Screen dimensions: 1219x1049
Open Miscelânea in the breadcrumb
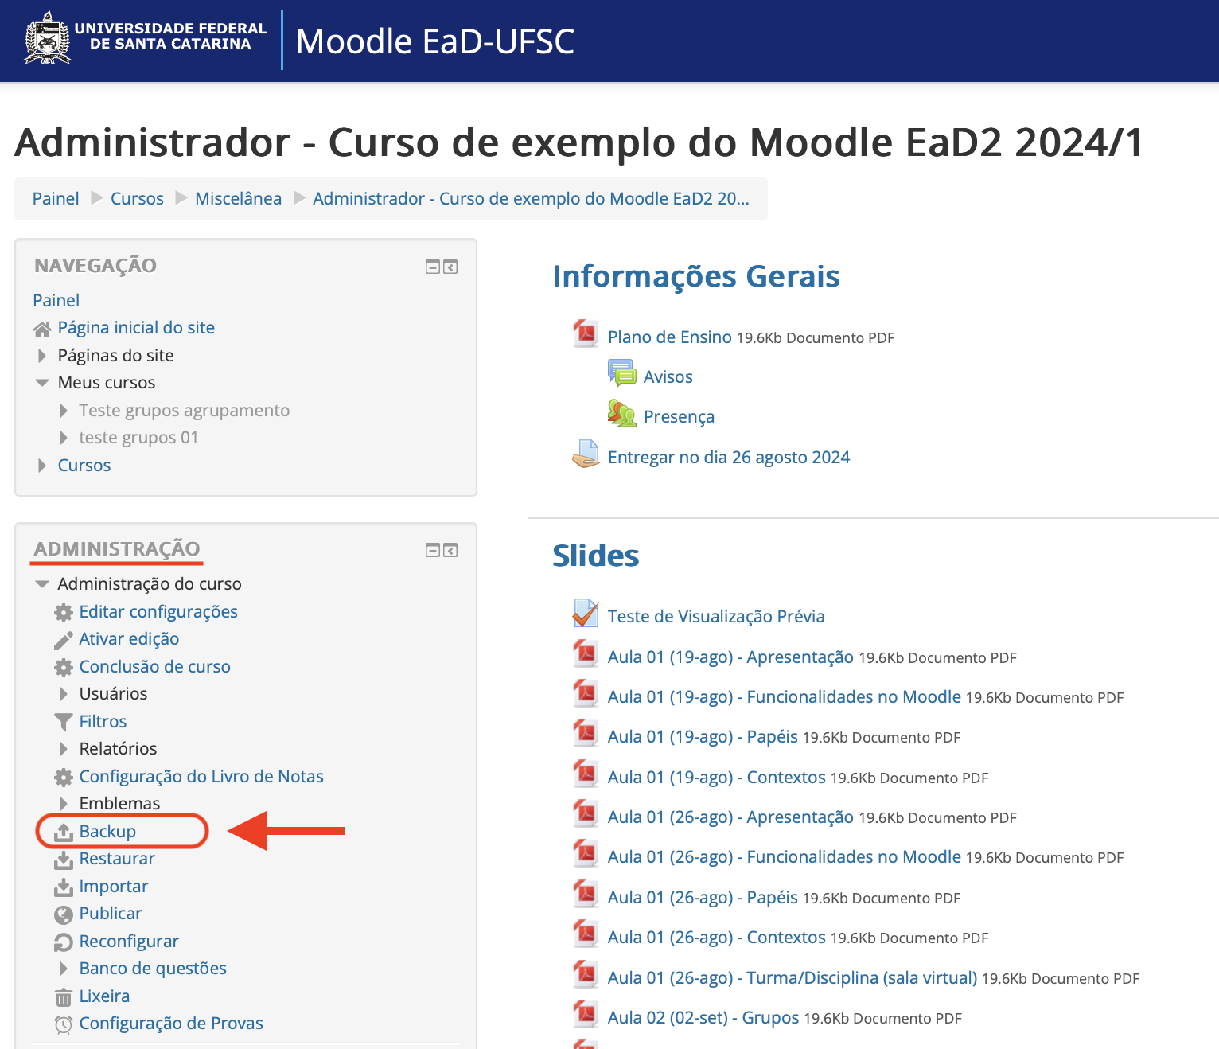[238, 199]
